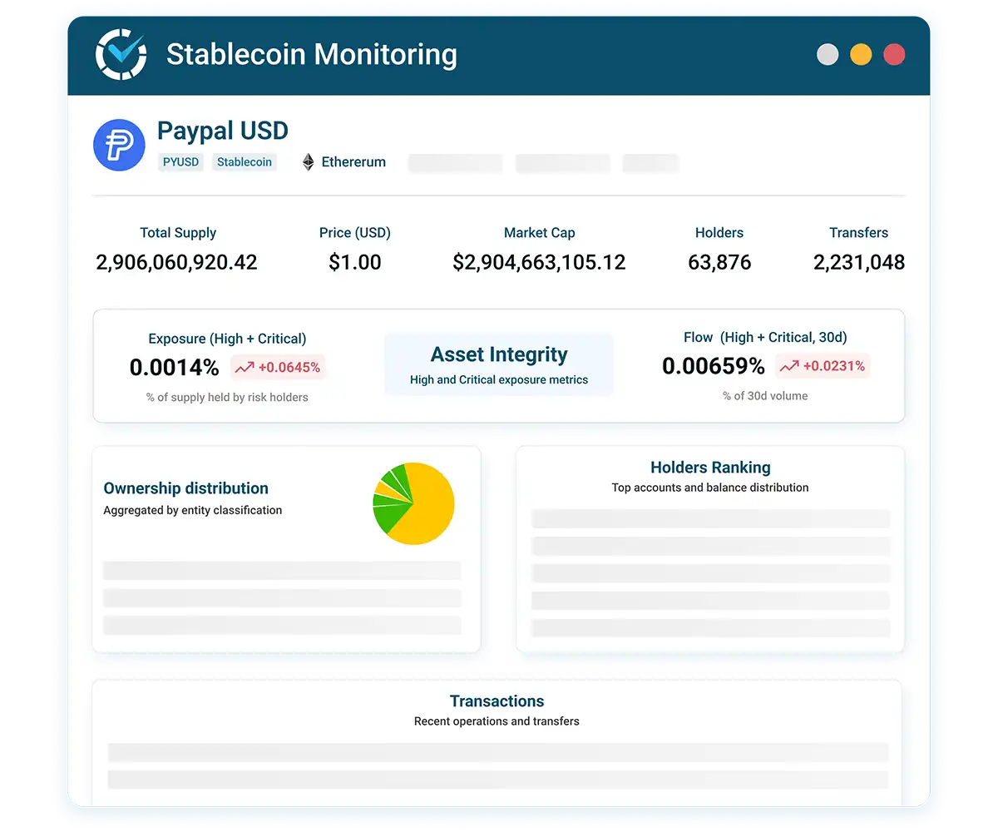Click the rising trend arrow beside +0.0645%

pos(245,368)
